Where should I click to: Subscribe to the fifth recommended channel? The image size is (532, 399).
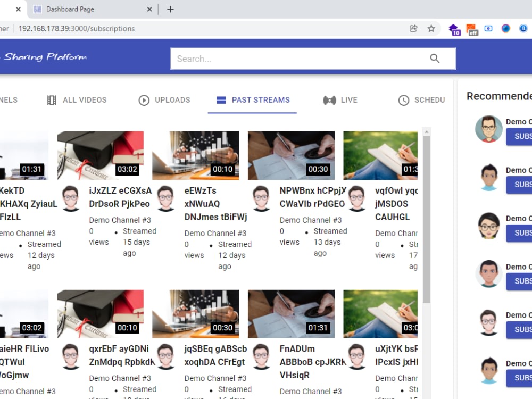[x=519, y=330]
